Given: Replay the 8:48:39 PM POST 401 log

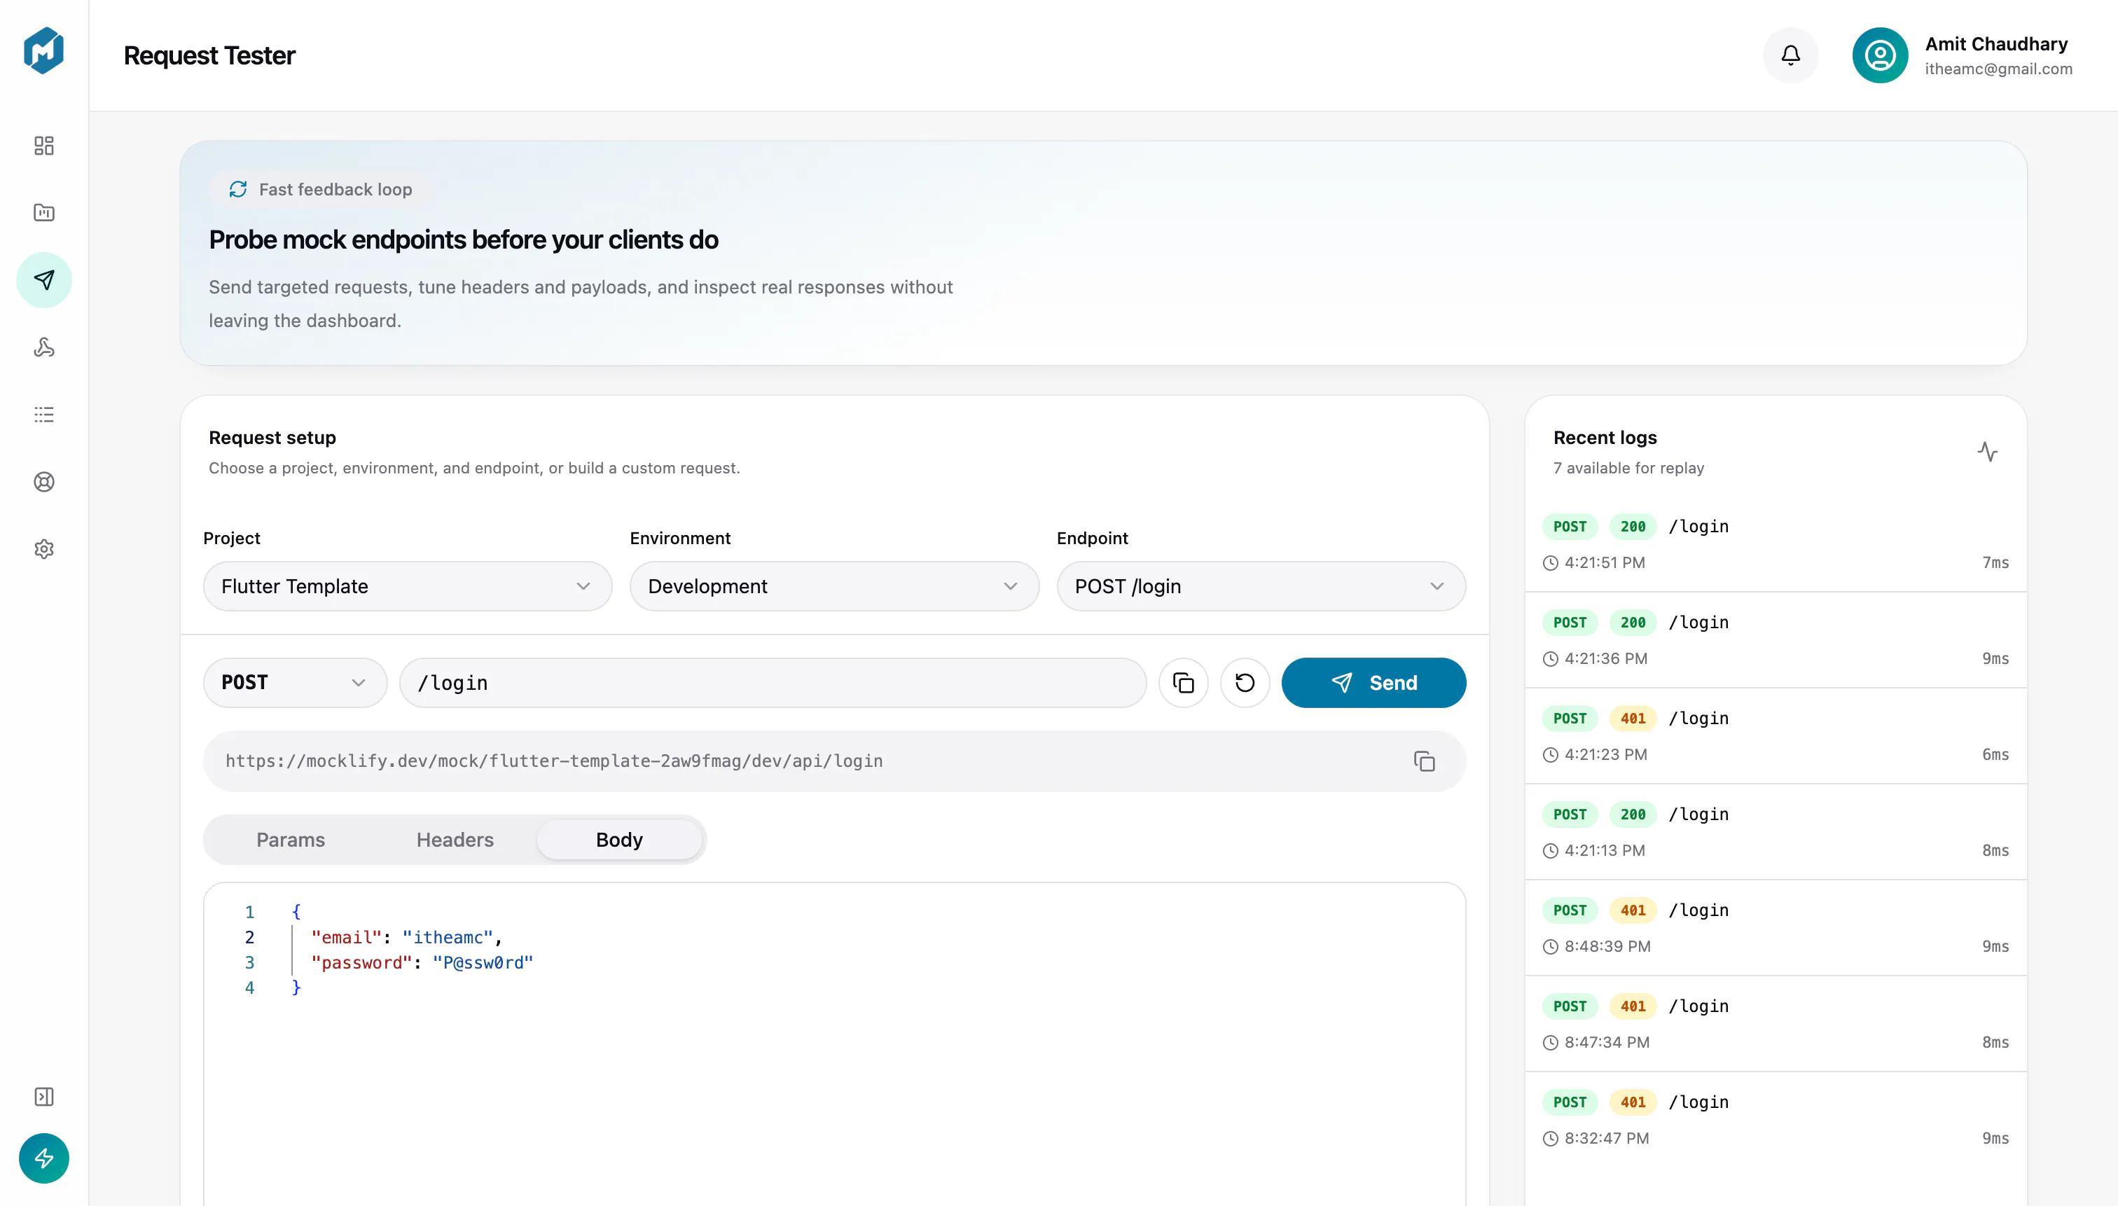Looking at the screenshot, I should pos(1775,929).
